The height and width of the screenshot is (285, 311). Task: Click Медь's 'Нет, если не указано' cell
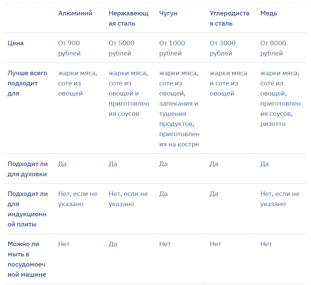(280, 199)
